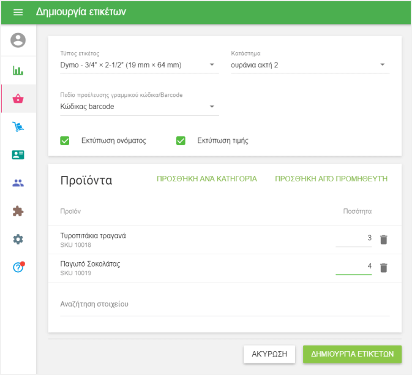This screenshot has width=412, height=375.
Task: Open the inventory hand truck icon
Action: 18,127
